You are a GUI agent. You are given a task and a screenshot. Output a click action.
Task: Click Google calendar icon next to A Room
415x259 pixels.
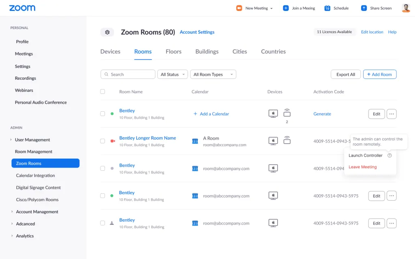tap(195, 141)
